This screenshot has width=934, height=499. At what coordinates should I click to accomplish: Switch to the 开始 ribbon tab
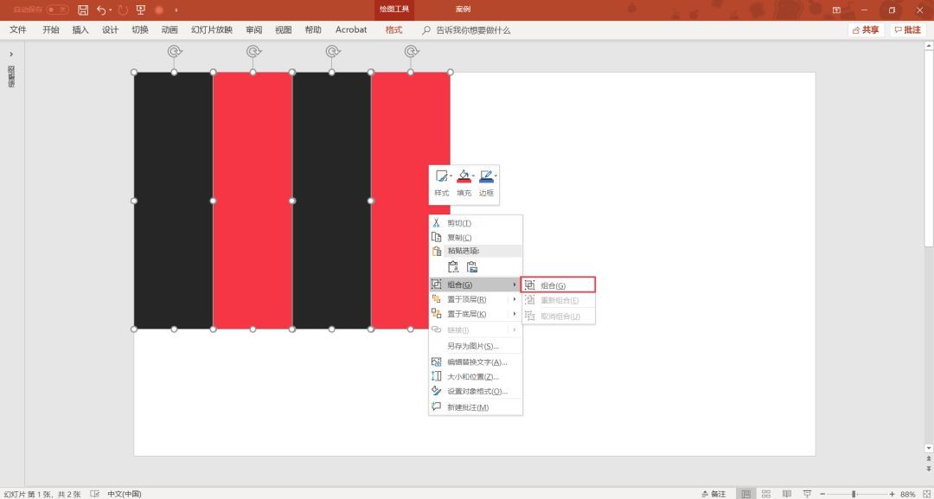[51, 29]
